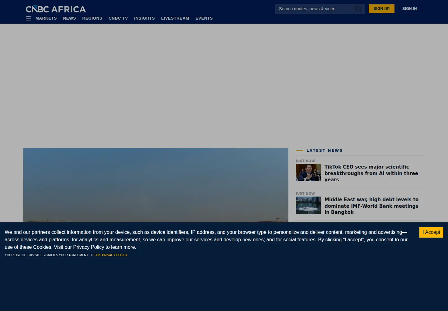This screenshot has width=448, height=311.
Task: Open the Latest News section heading
Action: [324, 151]
